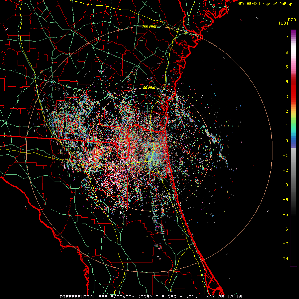
Task: Click the 7 value on the color scale
Action: point(287,37)
